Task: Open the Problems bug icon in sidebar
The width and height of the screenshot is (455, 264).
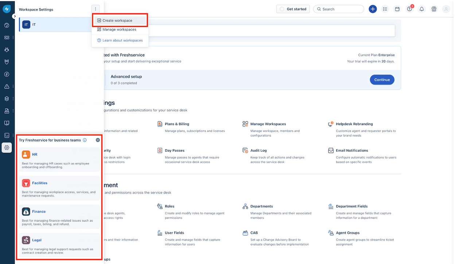Action: tap(7, 50)
